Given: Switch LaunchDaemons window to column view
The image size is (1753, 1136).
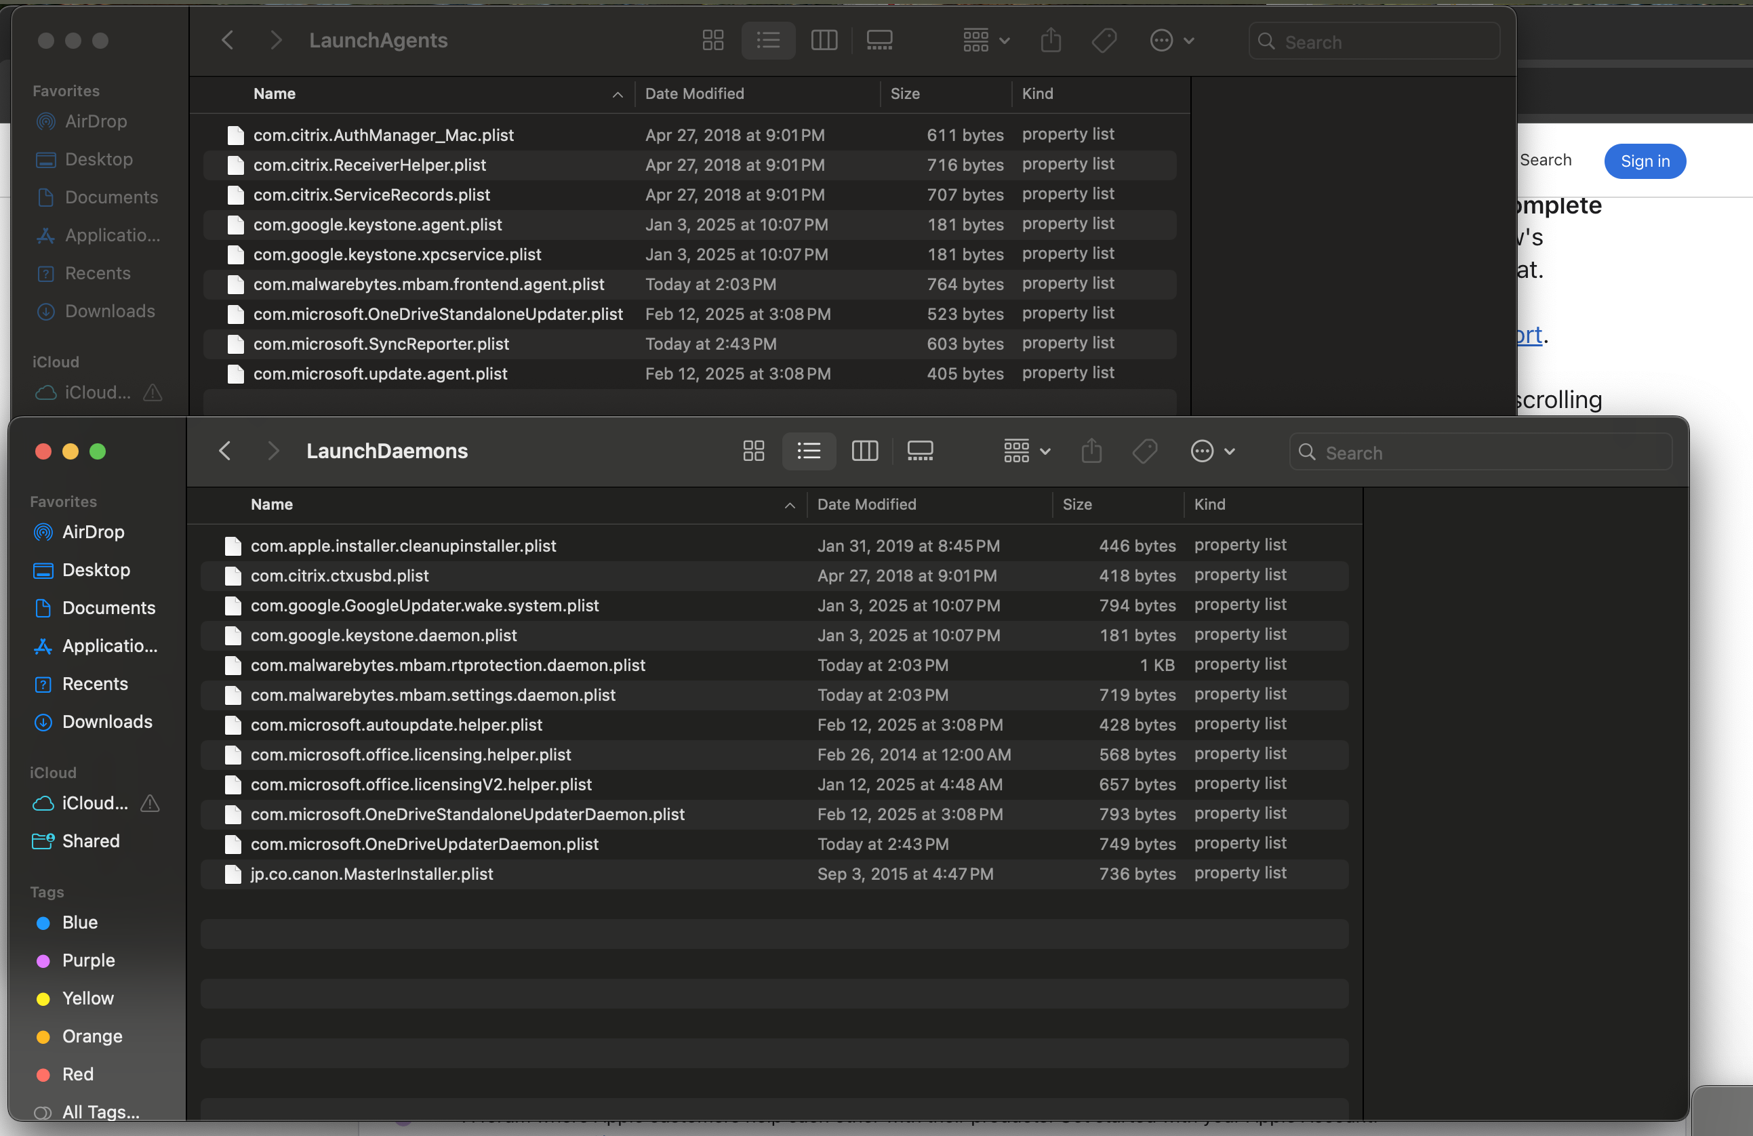Looking at the screenshot, I should [864, 451].
